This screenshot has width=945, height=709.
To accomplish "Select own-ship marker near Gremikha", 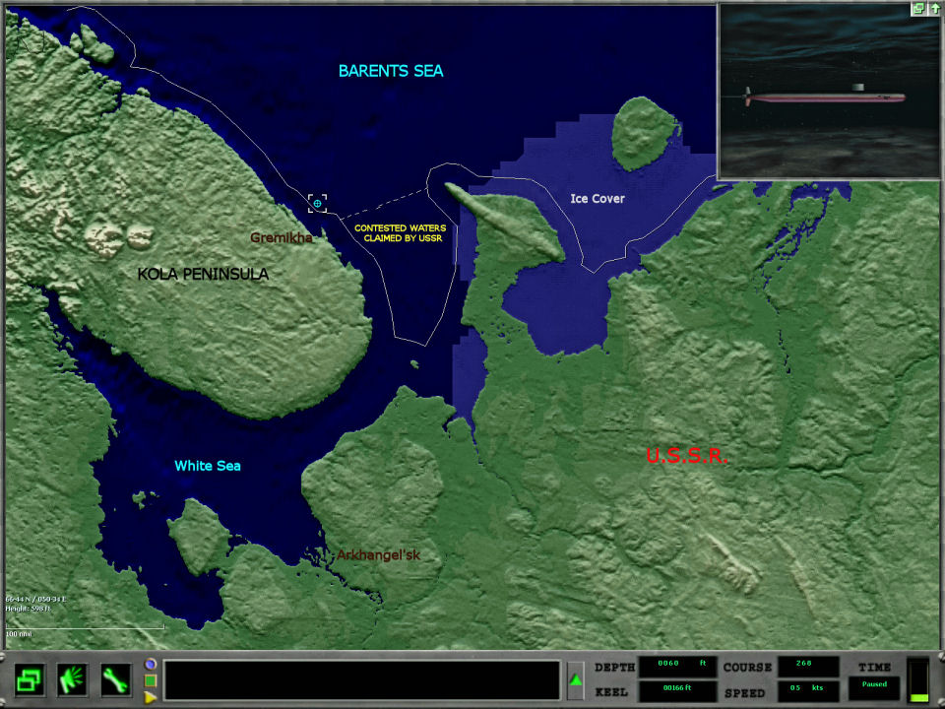I will pos(317,203).
